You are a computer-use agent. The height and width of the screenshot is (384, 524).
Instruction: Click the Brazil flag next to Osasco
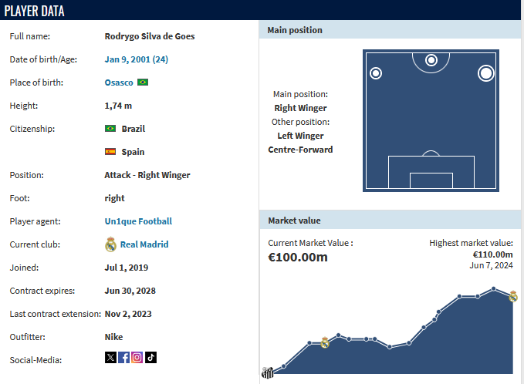point(143,83)
